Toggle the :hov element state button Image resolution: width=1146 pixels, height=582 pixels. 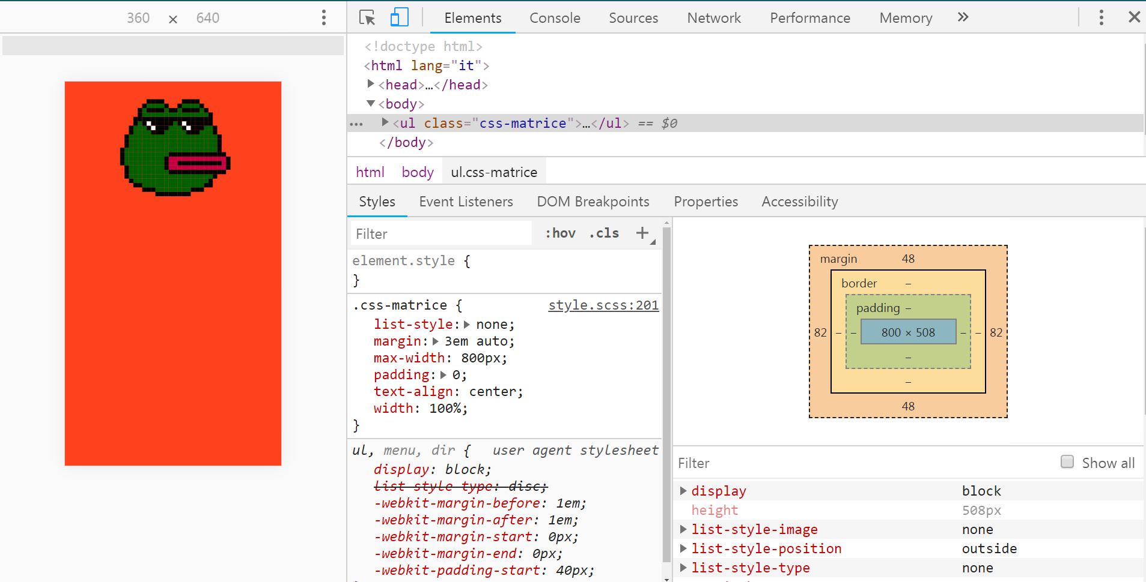click(560, 233)
